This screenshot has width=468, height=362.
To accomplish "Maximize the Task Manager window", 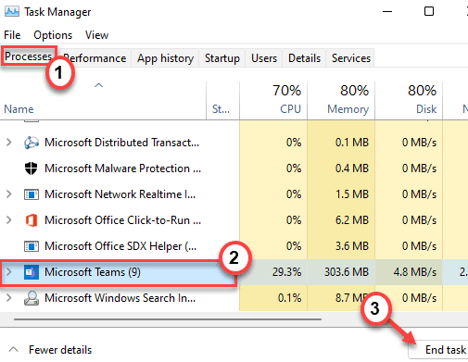I will [429, 12].
